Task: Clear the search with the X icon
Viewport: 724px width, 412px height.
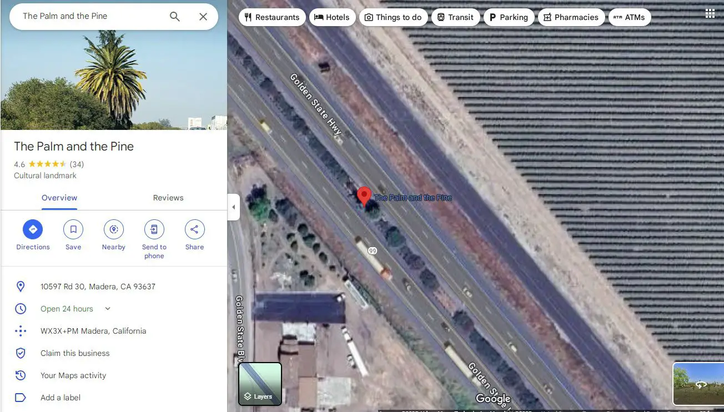Action: coord(203,17)
